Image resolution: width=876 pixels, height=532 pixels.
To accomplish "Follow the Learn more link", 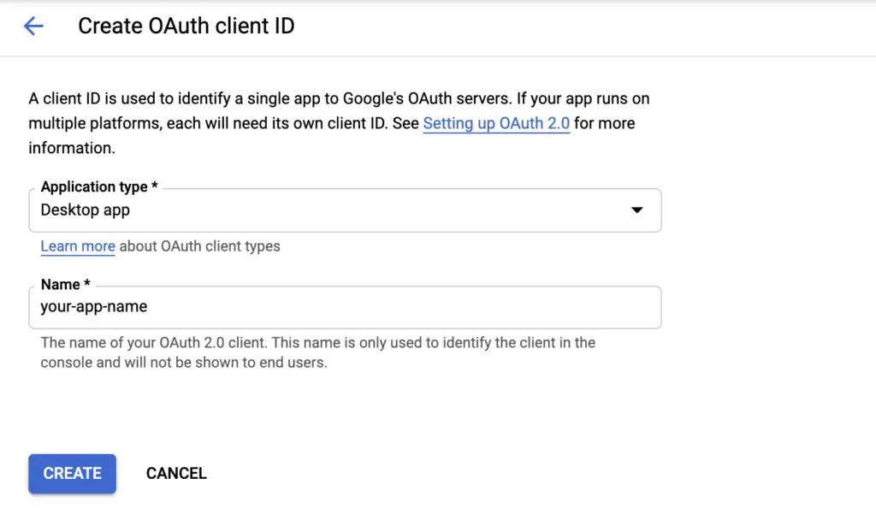I will (78, 245).
